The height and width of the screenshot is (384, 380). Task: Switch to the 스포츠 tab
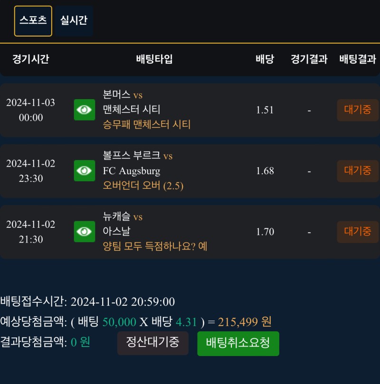pos(33,21)
